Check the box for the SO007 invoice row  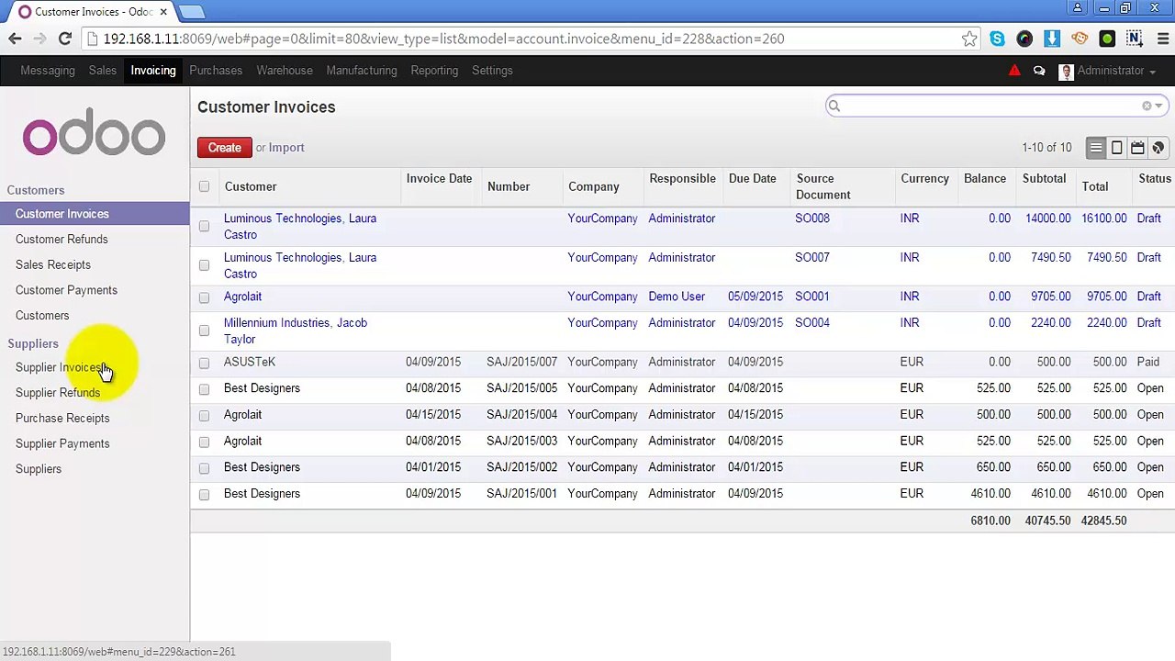point(204,265)
